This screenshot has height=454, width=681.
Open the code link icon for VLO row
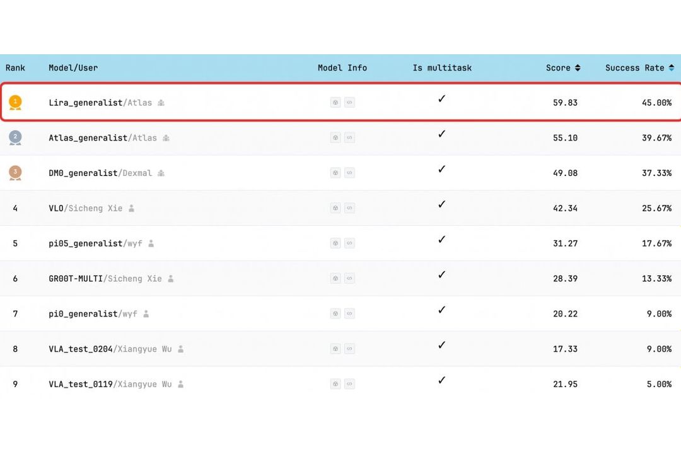pyautogui.click(x=349, y=208)
